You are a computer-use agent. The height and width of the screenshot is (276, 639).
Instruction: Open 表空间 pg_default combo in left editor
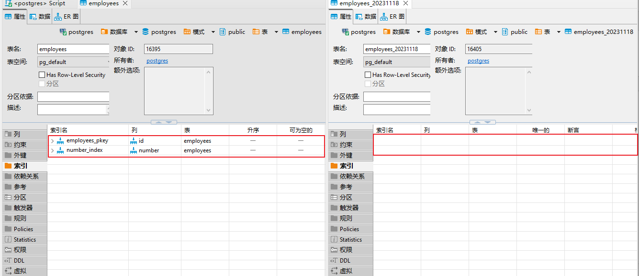[x=73, y=62]
